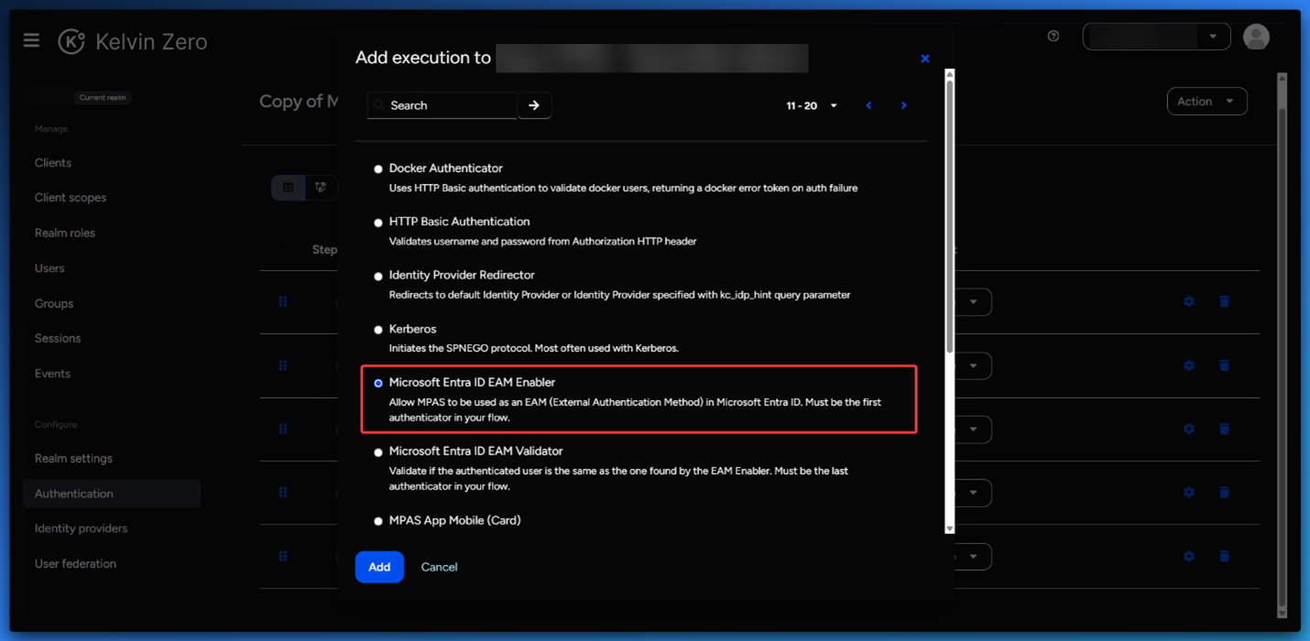Screen dimensions: 1310x641
Task: Open the help question mark icon
Action: click(1053, 36)
